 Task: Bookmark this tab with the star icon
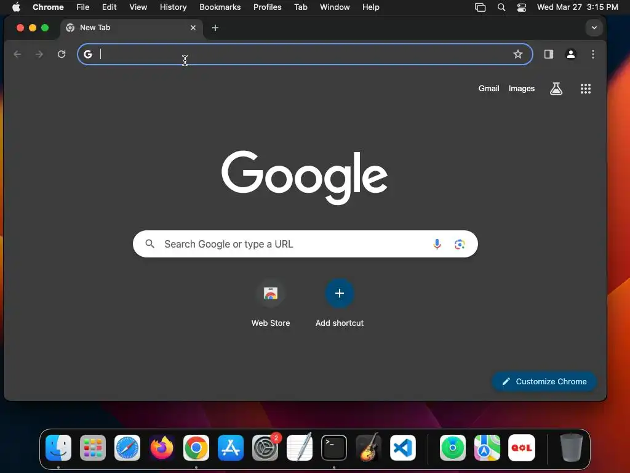click(x=518, y=54)
